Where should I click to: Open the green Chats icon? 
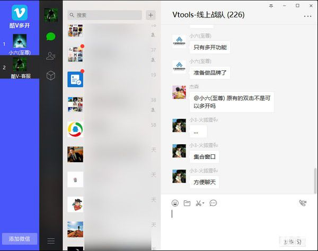click(51, 36)
